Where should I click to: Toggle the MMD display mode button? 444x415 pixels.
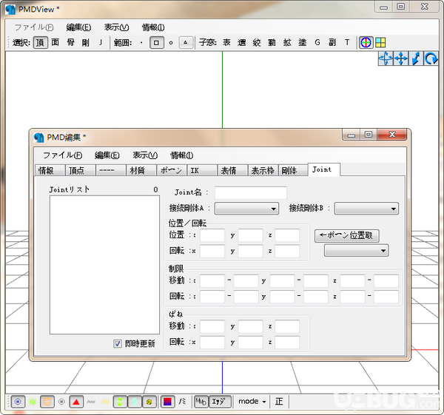pyautogui.click(x=201, y=402)
